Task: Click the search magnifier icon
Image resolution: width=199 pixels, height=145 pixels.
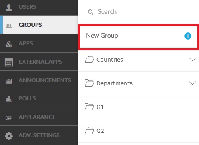Action: pos(90,12)
